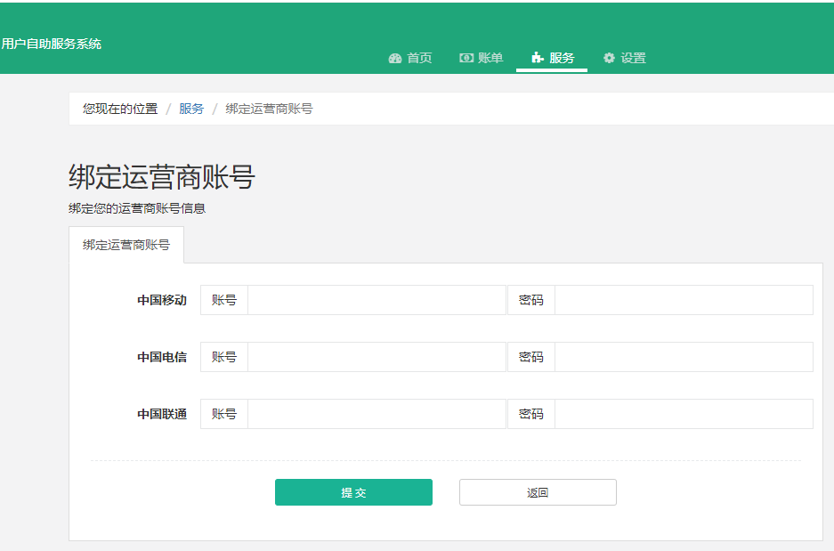Click the 账号 addon in the 中国联通 row
The height and width of the screenshot is (551, 834).
(224, 414)
